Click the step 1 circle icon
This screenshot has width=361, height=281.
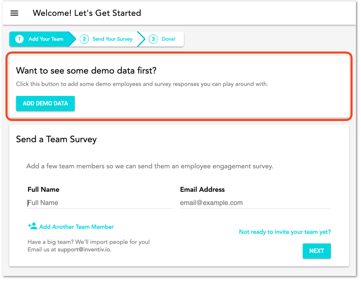point(19,39)
